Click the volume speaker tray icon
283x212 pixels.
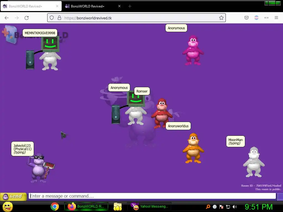tap(235, 207)
